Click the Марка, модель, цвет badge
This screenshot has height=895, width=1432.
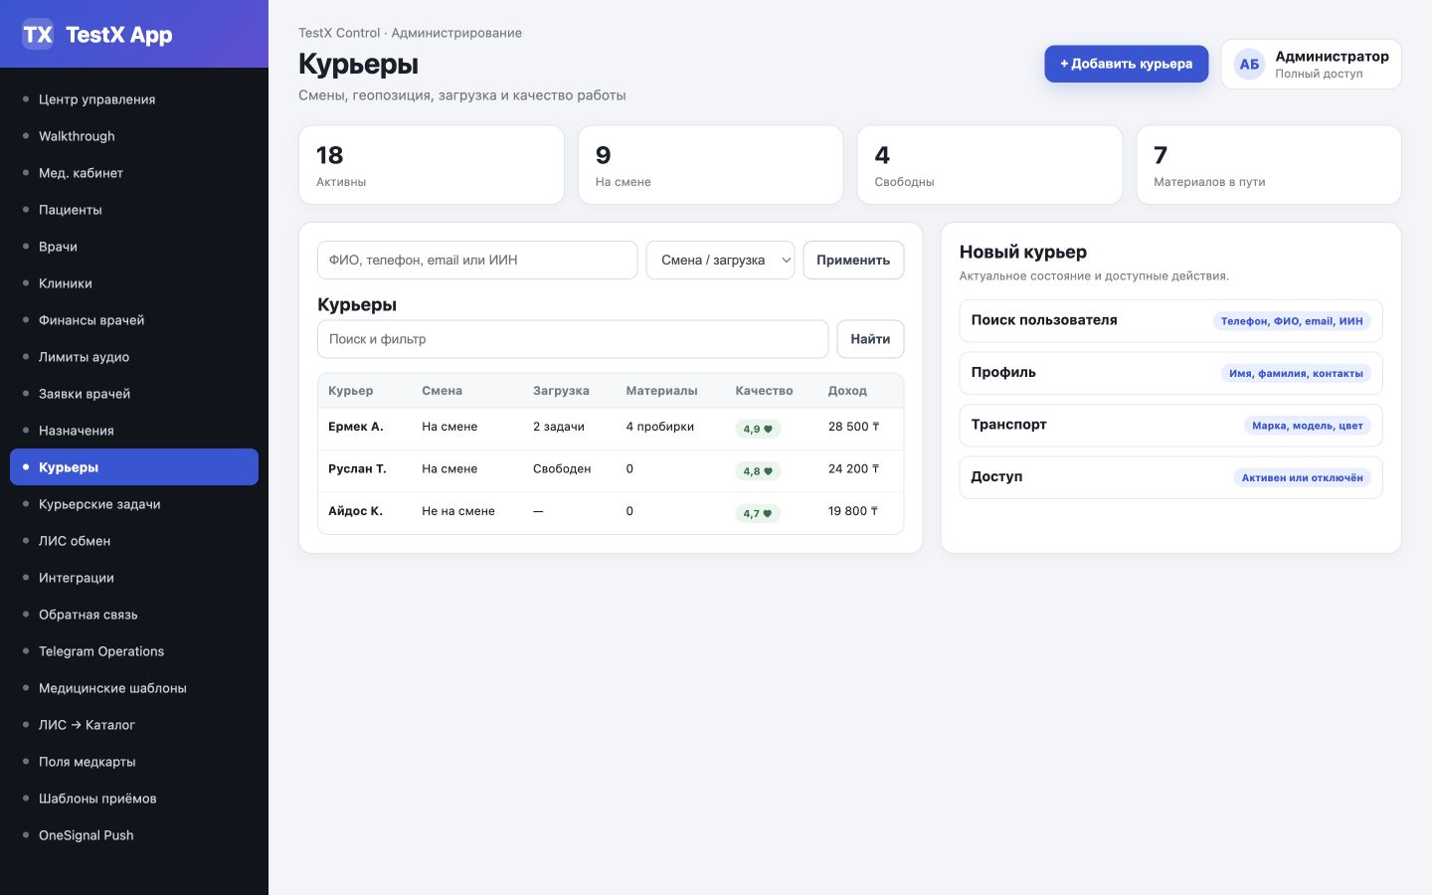tap(1308, 426)
